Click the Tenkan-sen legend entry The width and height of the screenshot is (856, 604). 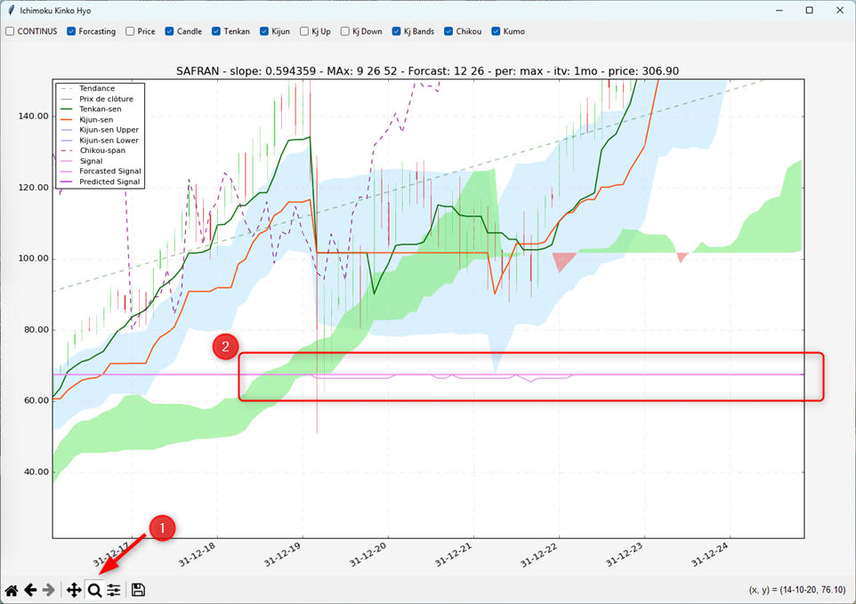coord(100,109)
